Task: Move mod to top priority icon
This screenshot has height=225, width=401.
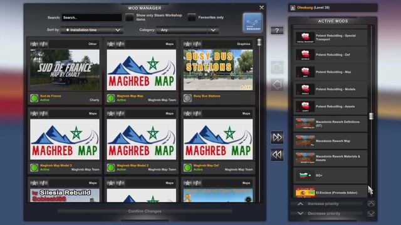Action: point(371,204)
